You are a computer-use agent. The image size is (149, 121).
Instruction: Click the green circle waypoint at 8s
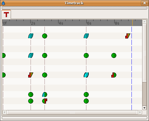click(x=114, y=55)
